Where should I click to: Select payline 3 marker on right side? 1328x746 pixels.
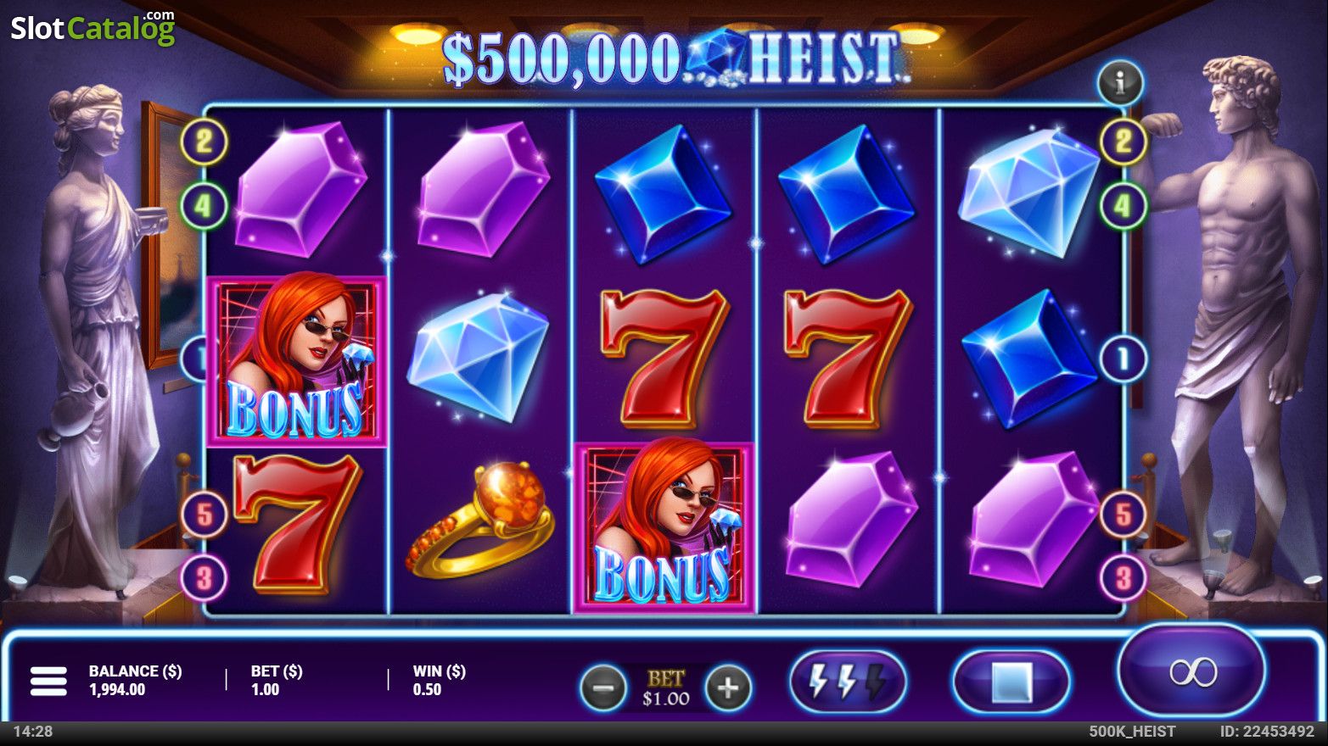[1123, 579]
